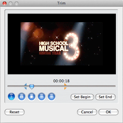Start playback with the Play button
123x123 pixels.
11,97
